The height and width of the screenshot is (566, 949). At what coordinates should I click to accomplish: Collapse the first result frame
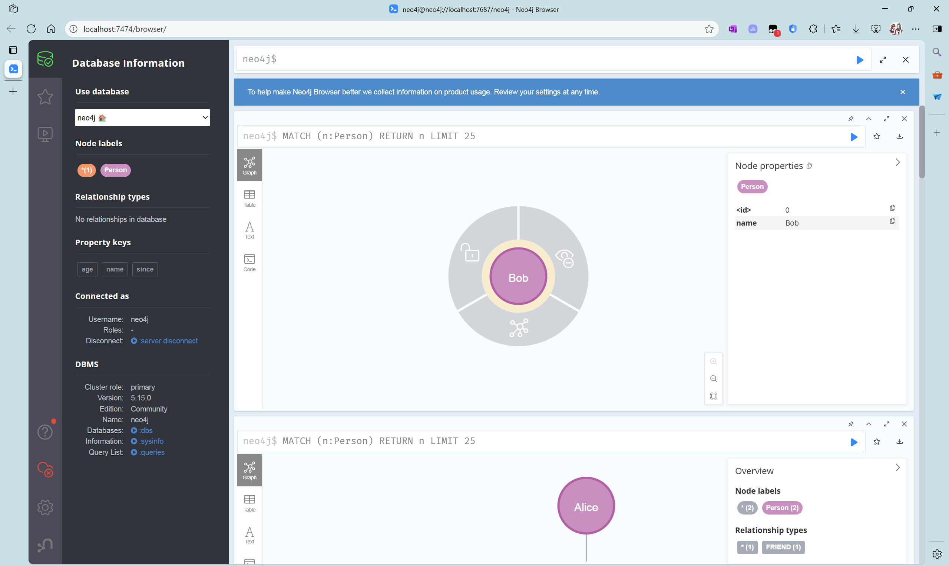pos(869,119)
